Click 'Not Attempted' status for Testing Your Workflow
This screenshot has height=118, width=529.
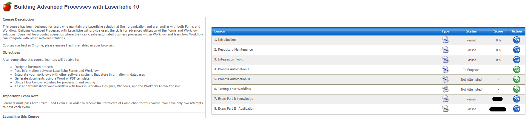click(471, 89)
